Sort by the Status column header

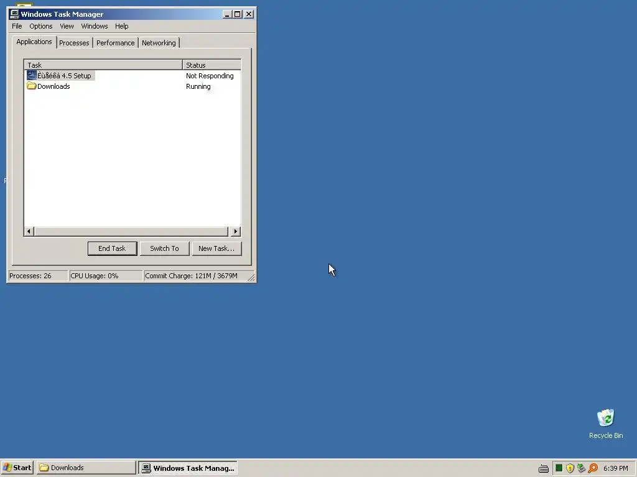[212, 65]
